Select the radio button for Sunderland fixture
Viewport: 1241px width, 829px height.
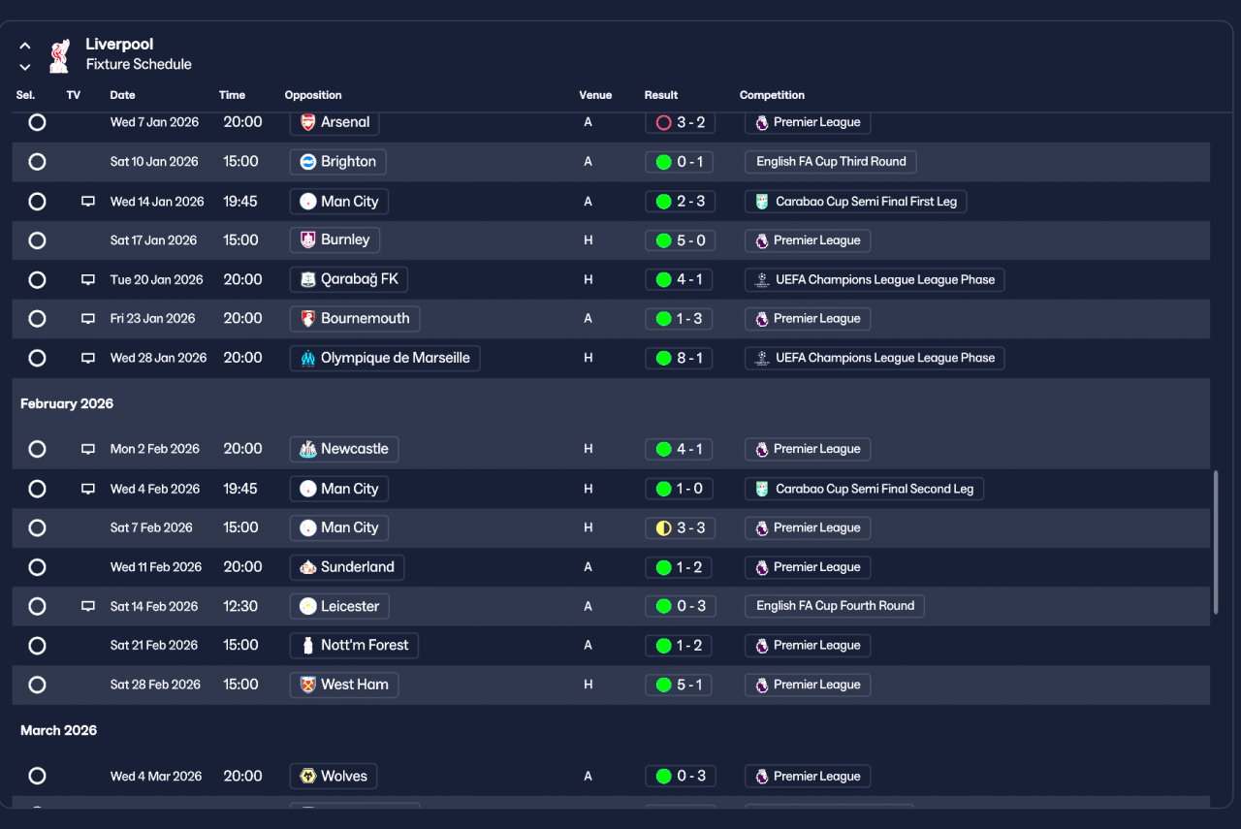coord(37,567)
